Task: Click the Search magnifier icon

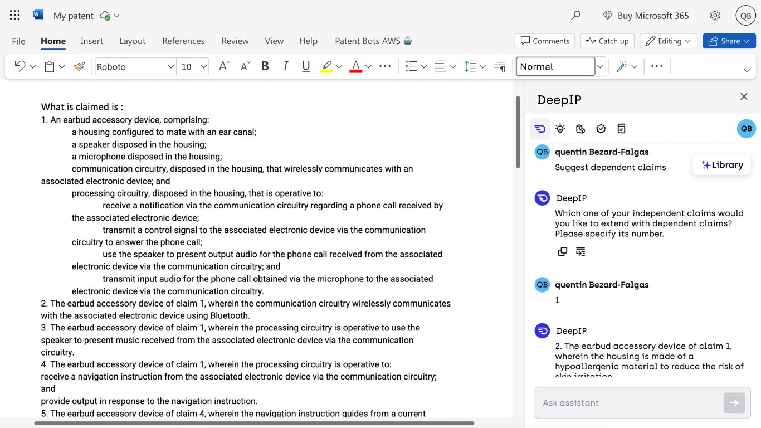Action: [x=575, y=16]
